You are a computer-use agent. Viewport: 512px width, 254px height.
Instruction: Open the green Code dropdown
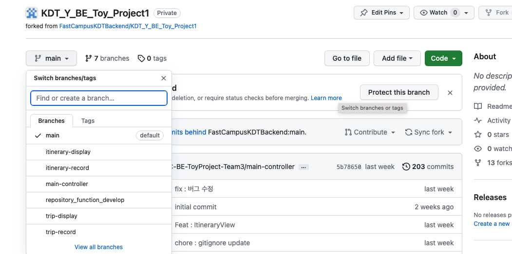click(443, 58)
